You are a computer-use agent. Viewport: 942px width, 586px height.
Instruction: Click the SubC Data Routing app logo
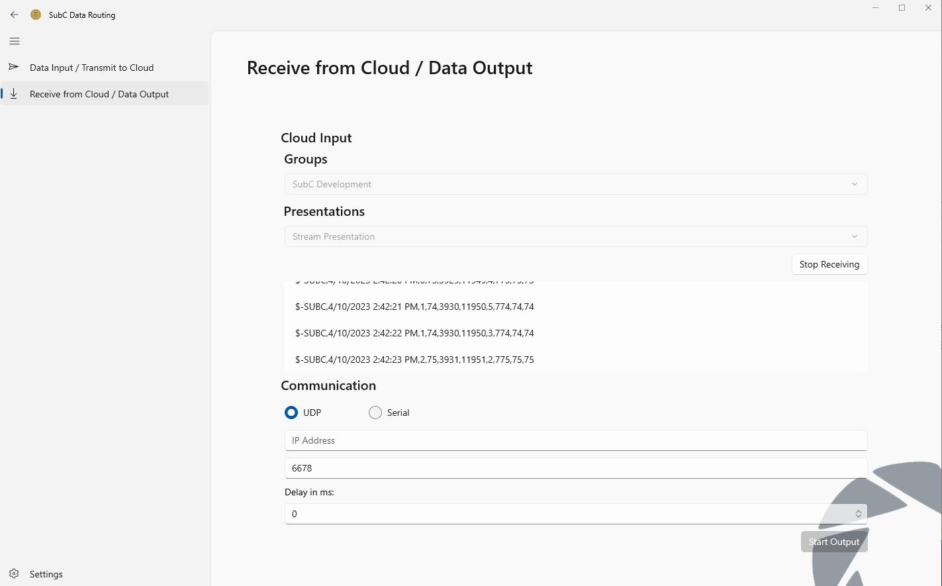(x=36, y=15)
